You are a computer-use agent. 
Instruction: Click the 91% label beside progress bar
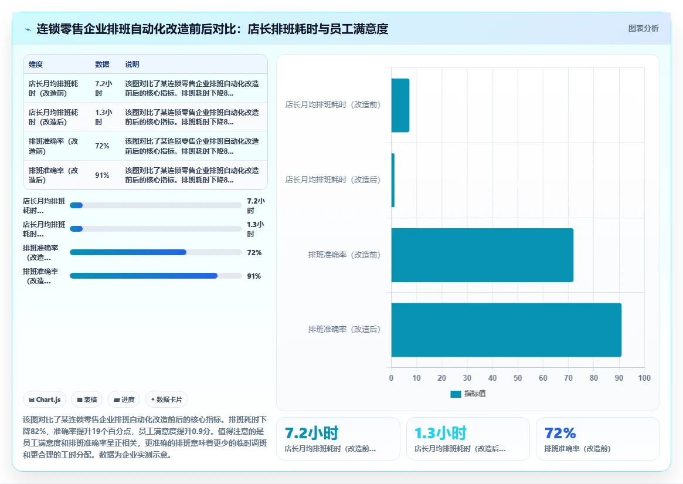click(254, 276)
